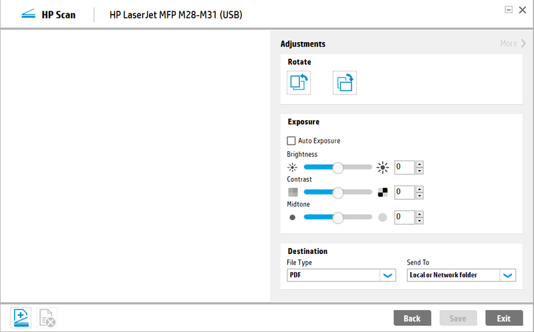Increase Midtone with the up arrow
This screenshot has height=332, width=534.
click(420, 214)
